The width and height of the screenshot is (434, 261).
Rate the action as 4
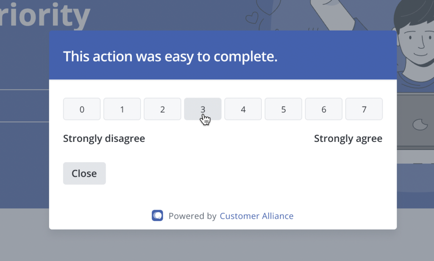(x=243, y=109)
